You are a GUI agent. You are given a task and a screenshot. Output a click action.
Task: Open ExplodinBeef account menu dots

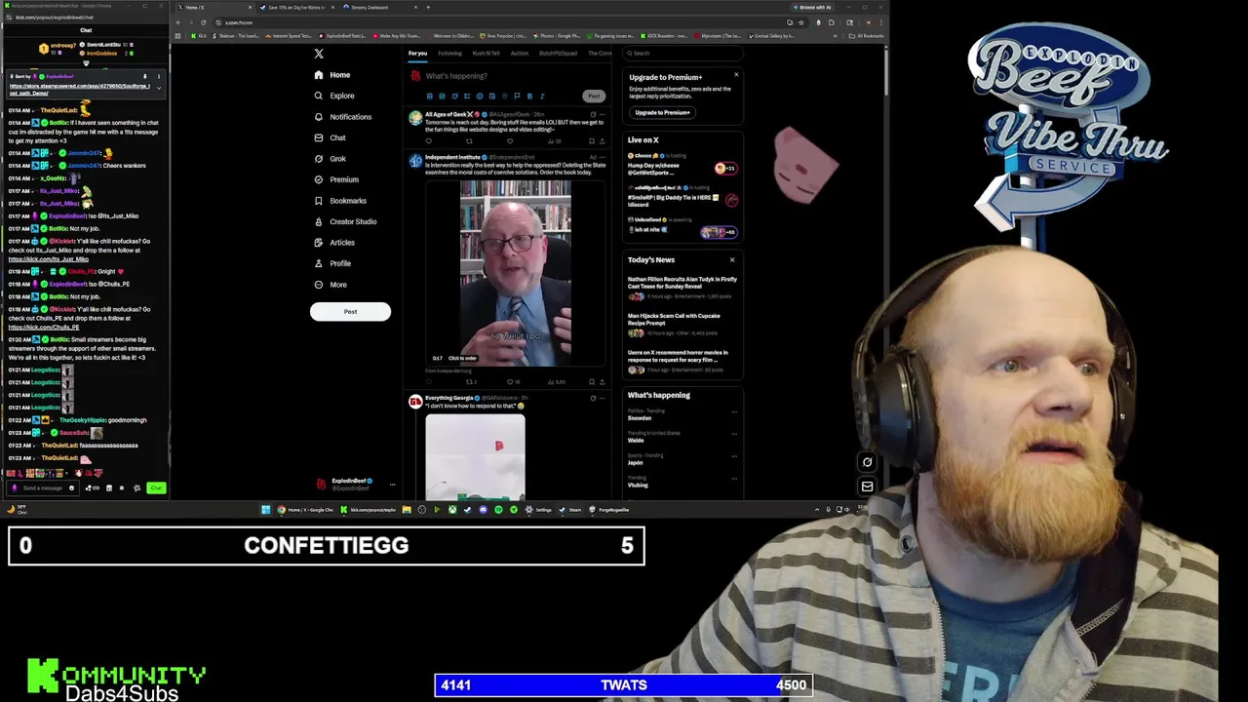tap(392, 484)
